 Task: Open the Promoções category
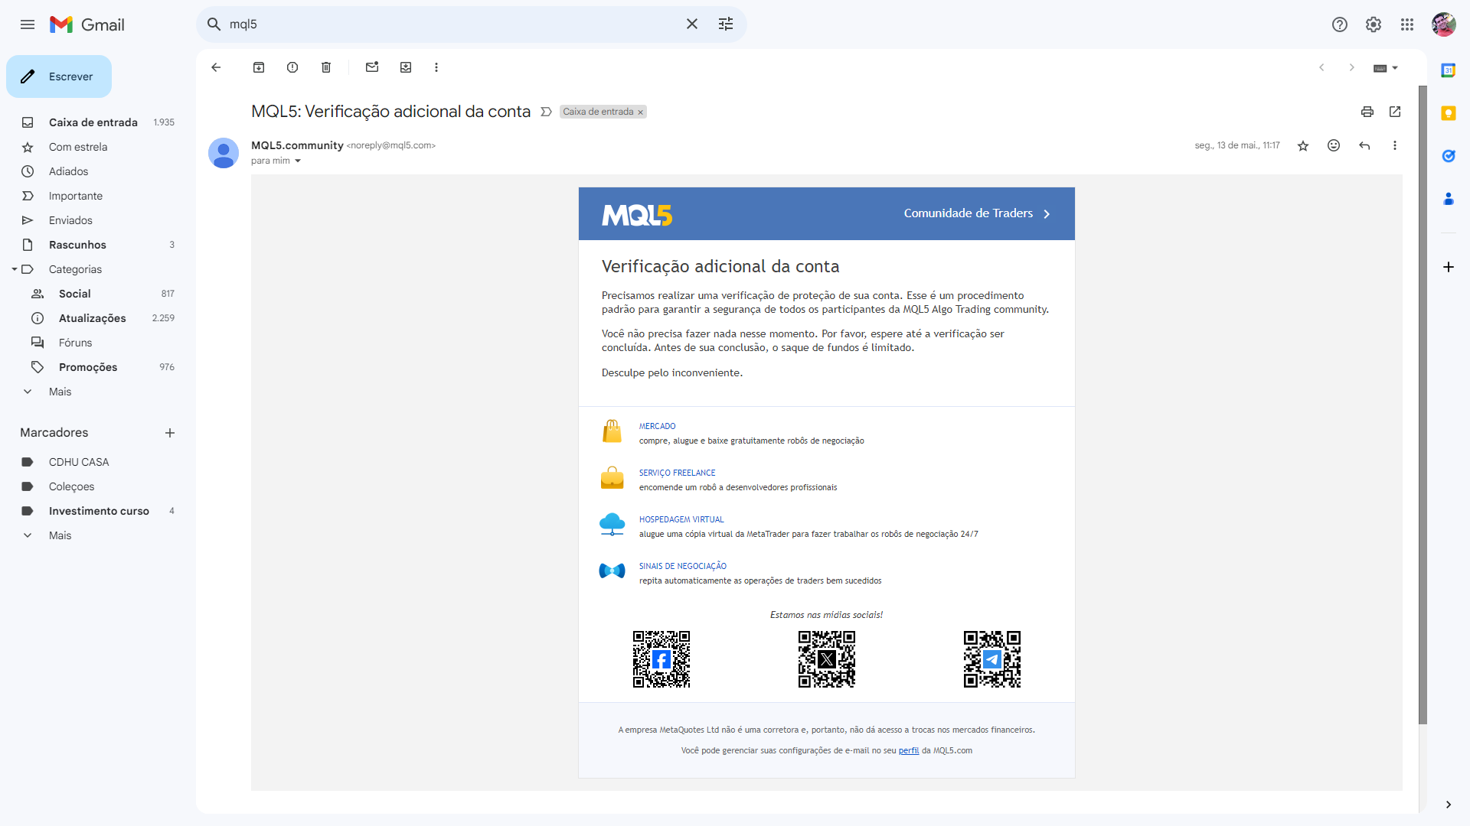click(x=87, y=367)
